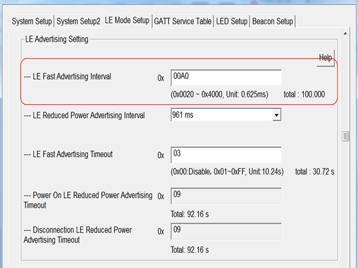This screenshot has width=358, height=268.
Task: Select the LE Mode Setup tab
Action: [127, 20]
